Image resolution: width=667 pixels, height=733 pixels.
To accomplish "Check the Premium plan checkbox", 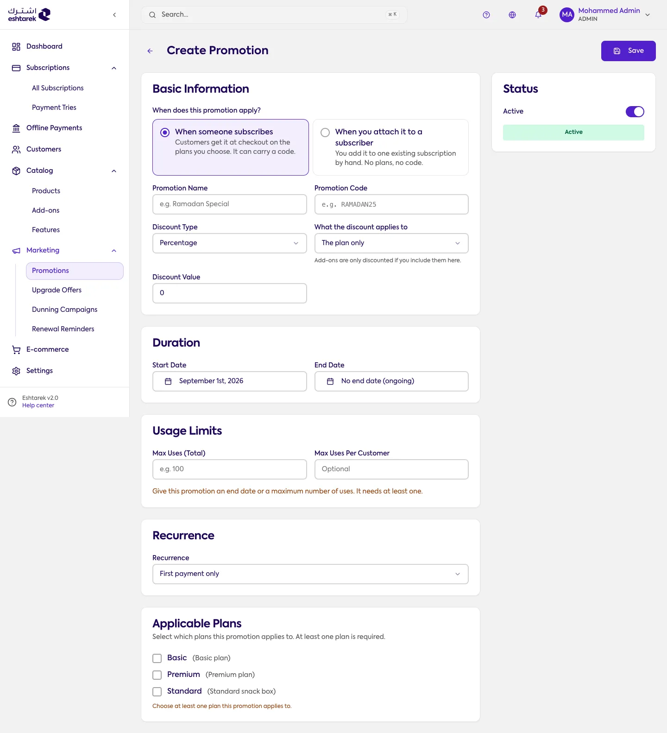I will pyautogui.click(x=157, y=675).
